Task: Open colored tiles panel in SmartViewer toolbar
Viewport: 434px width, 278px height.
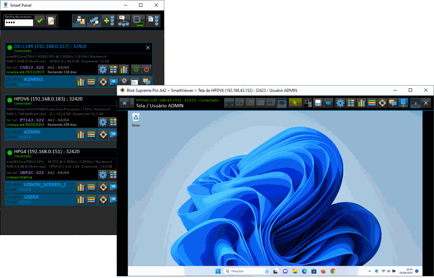Action: [x=351, y=103]
